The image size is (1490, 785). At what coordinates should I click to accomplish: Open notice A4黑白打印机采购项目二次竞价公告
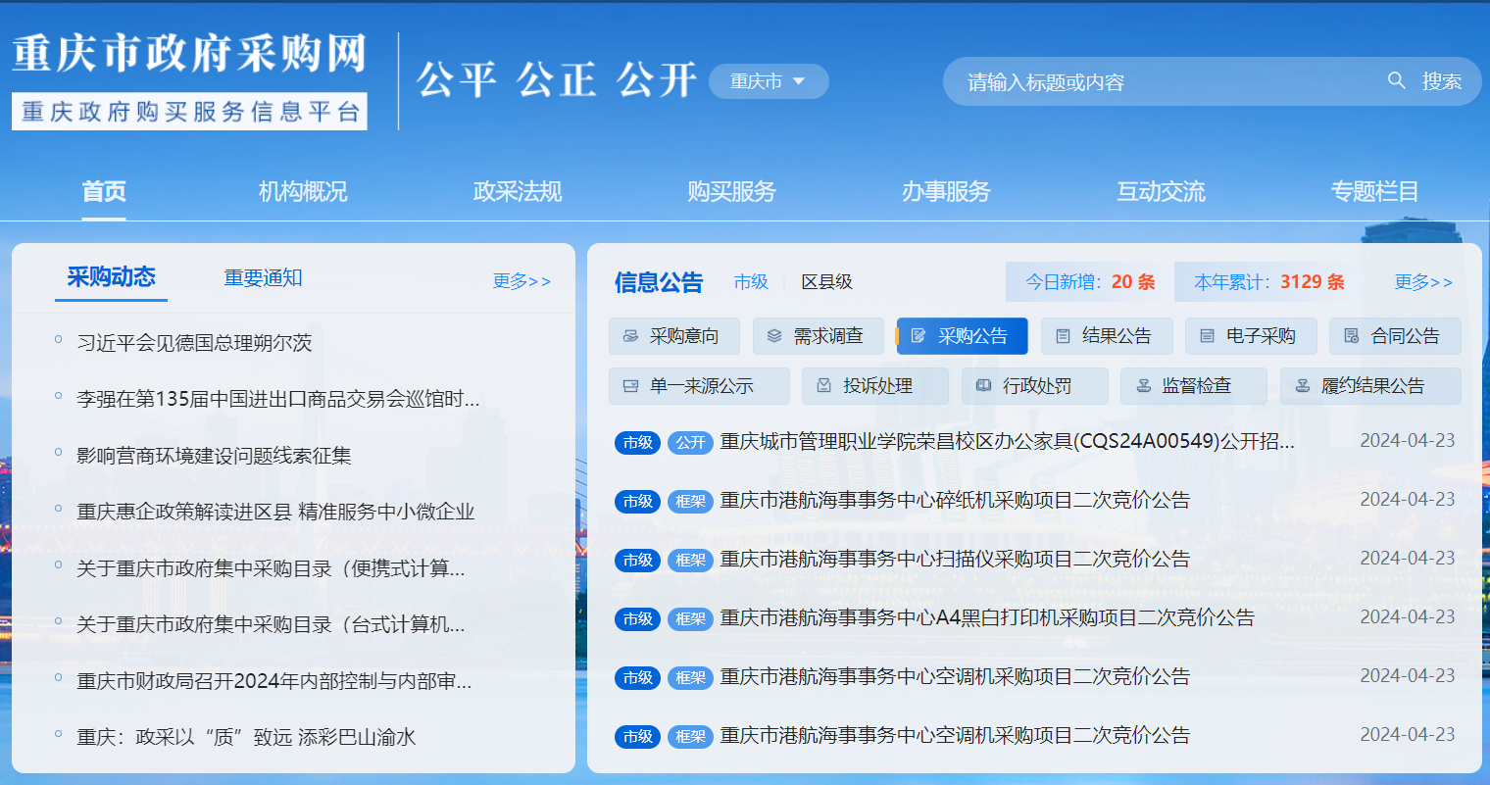tap(987, 617)
